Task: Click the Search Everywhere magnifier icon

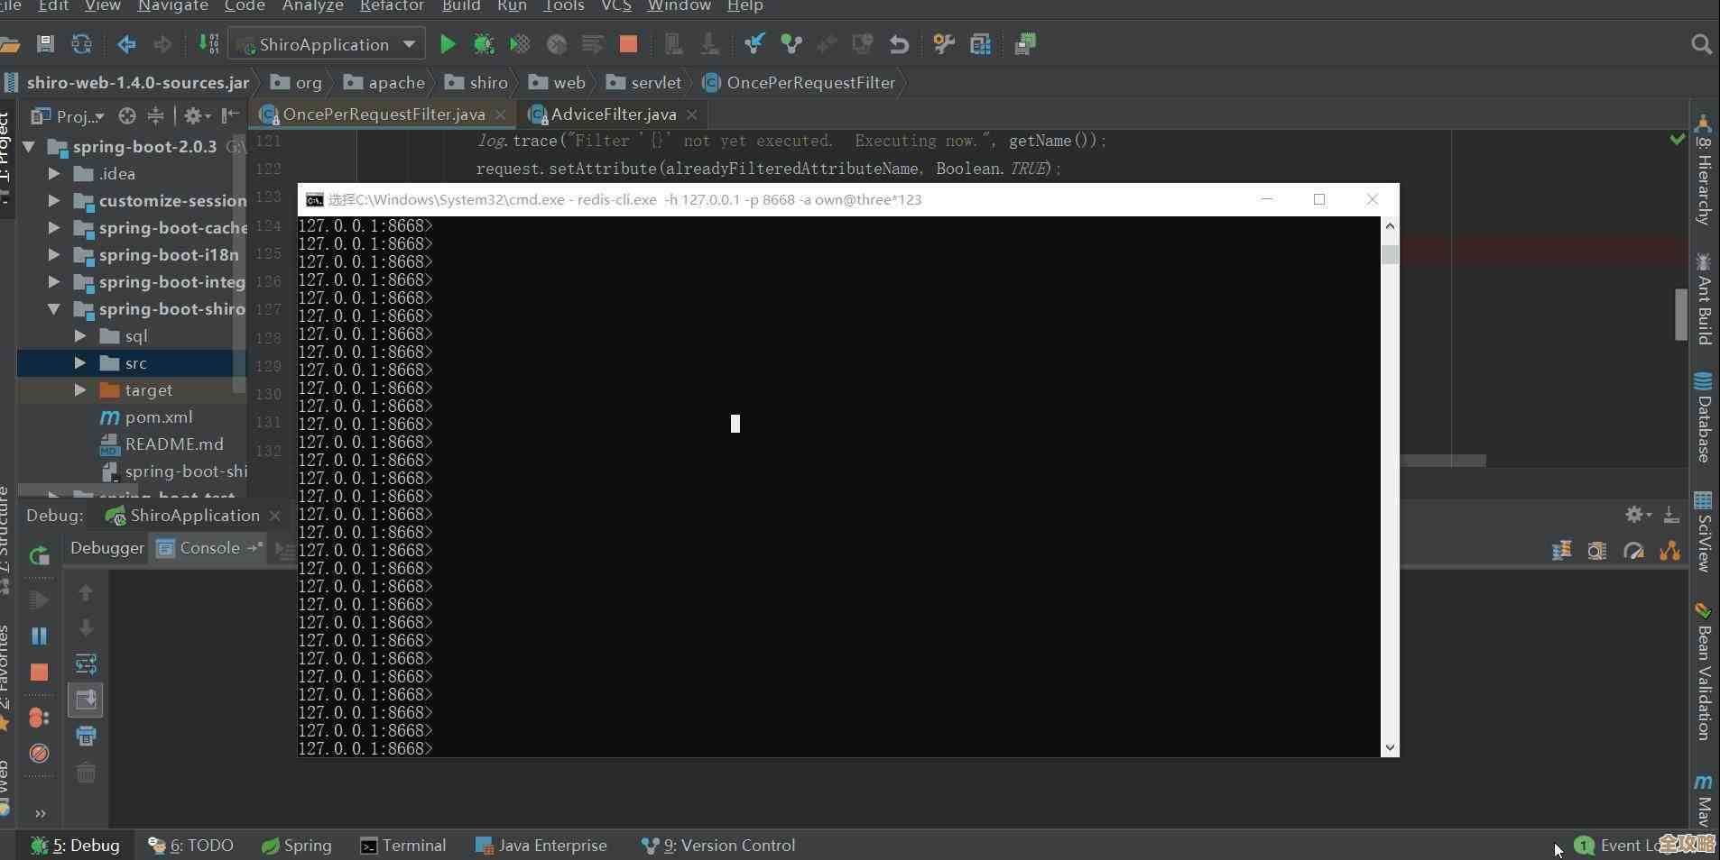Action: pyautogui.click(x=1701, y=44)
